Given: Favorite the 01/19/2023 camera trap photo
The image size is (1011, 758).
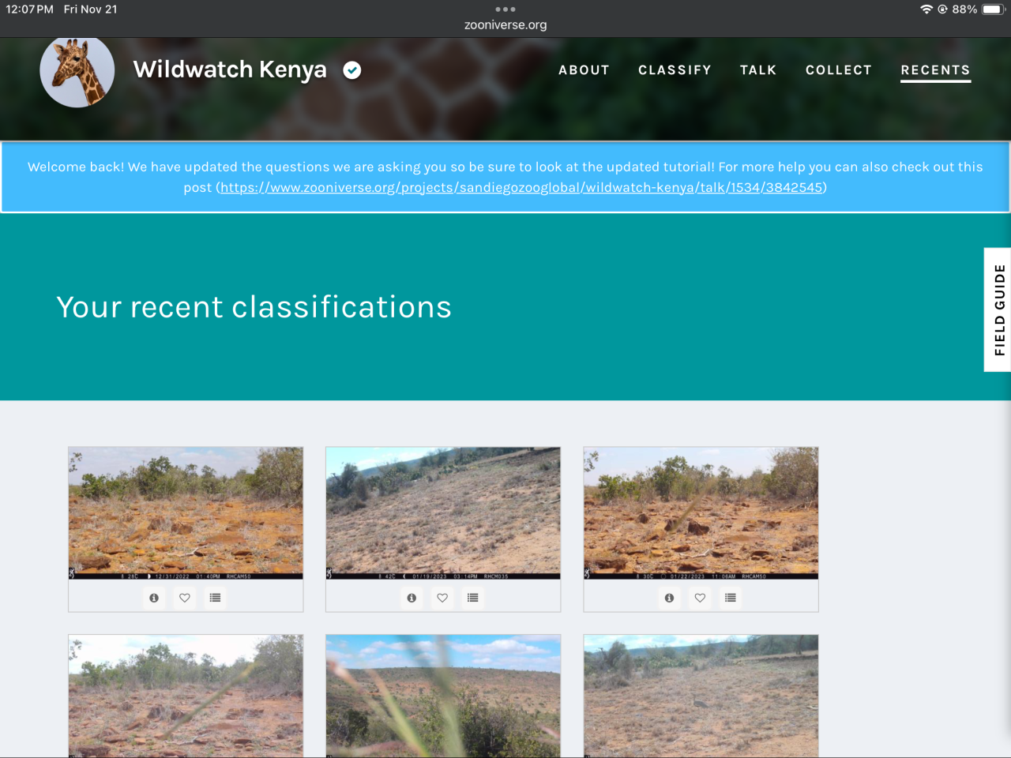Looking at the screenshot, I should pos(442,598).
